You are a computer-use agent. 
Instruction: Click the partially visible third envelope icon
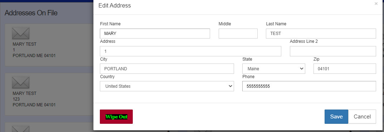tap(21, 129)
